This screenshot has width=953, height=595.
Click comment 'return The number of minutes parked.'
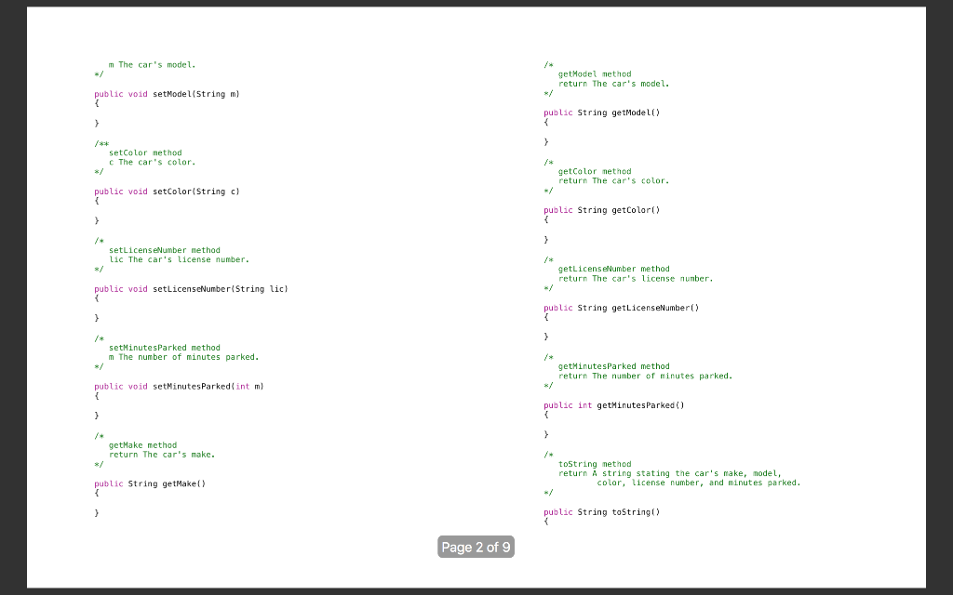(x=646, y=377)
